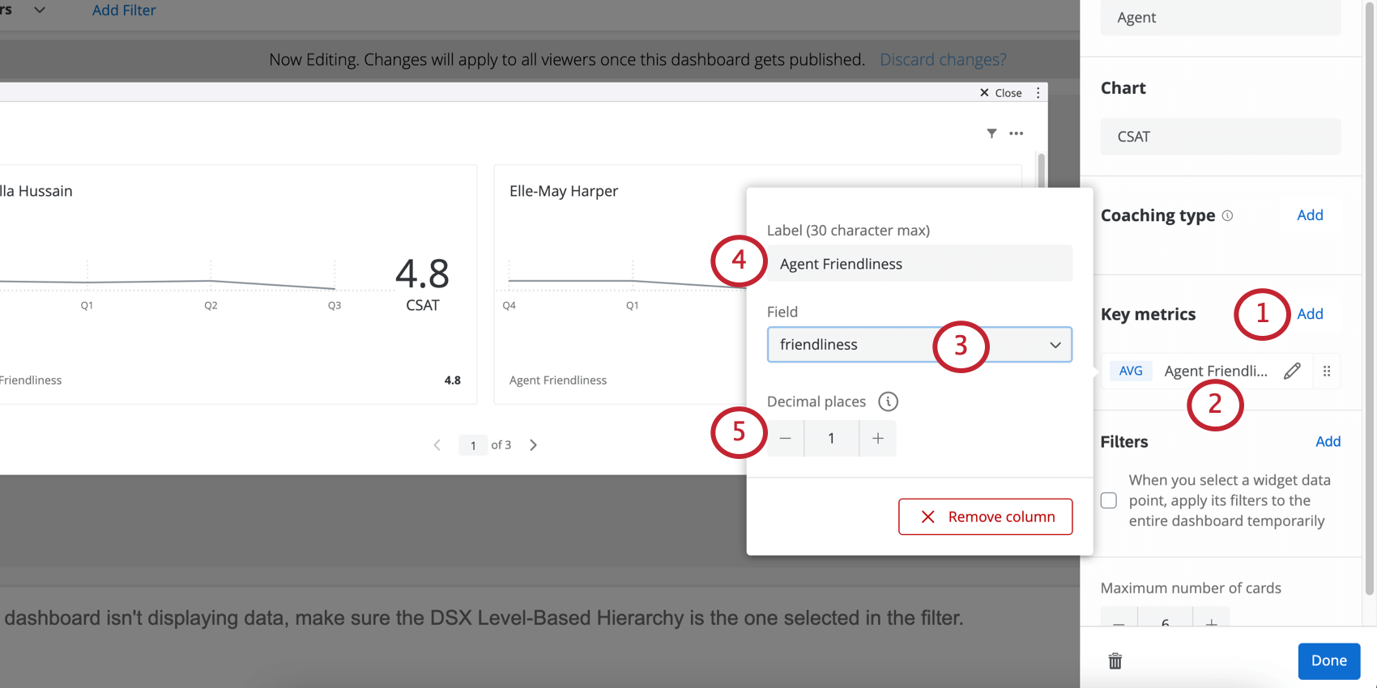Open the widget three-dot options menu

point(1017,134)
